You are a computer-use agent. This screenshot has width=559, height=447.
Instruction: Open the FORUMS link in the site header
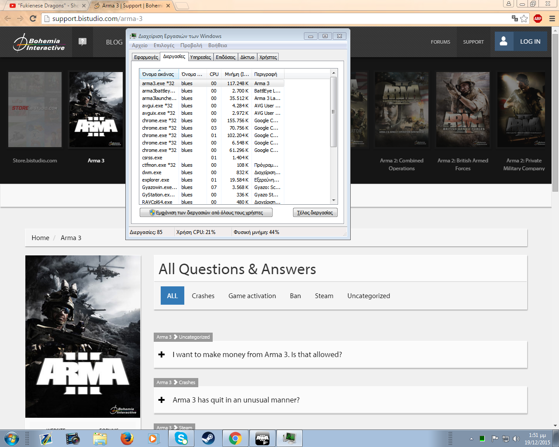coord(440,42)
